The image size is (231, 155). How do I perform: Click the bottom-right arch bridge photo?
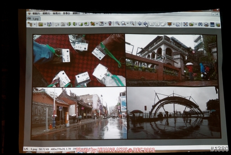173,112
